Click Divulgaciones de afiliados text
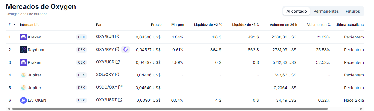374x111 pixels. (x=27, y=14)
